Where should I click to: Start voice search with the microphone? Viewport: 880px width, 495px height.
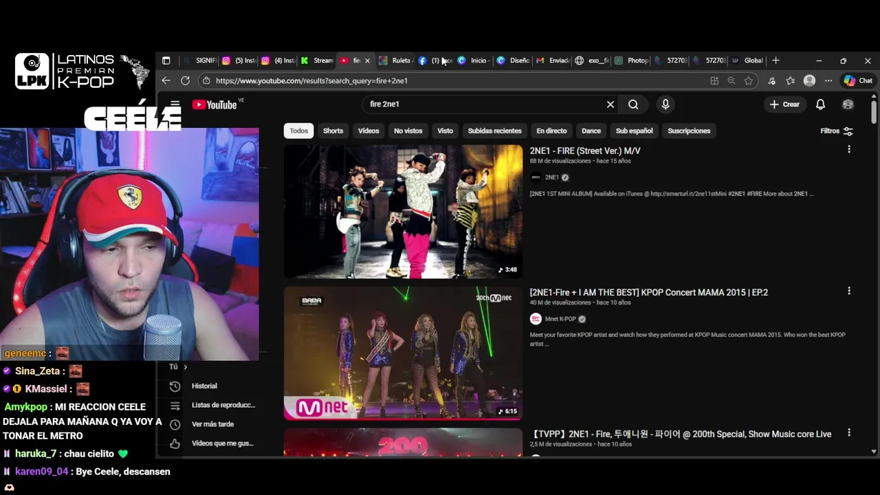pyautogui.click(x=665, y=104)
